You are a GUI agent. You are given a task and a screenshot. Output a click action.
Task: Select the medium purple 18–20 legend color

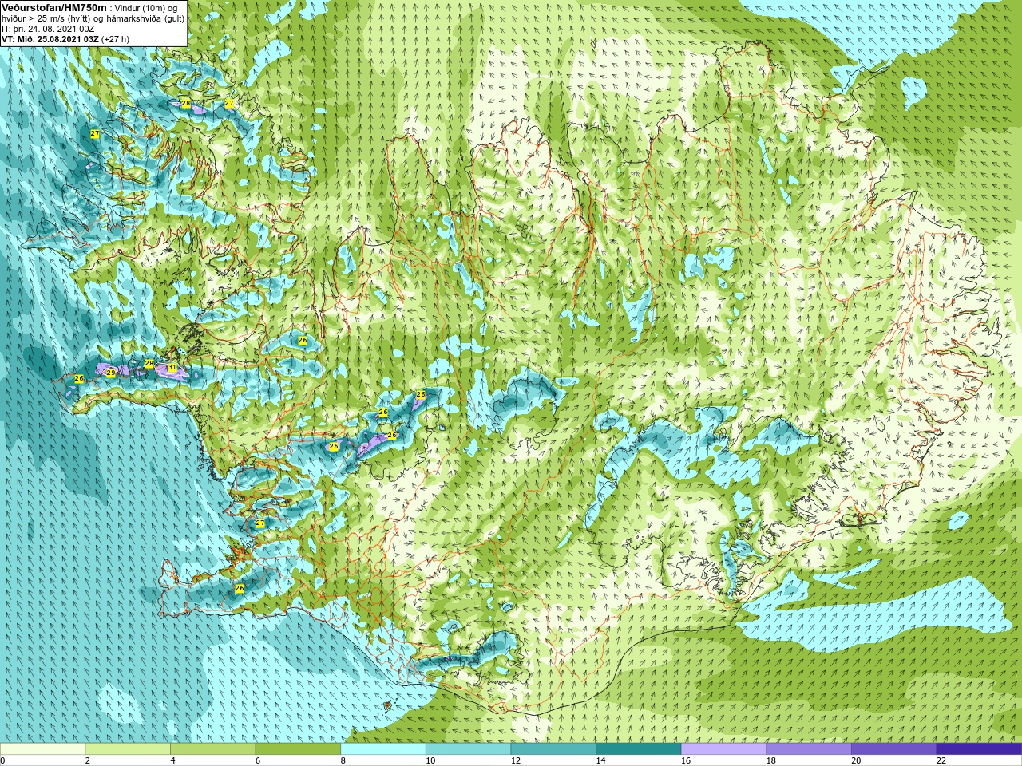tap(809, 748)
